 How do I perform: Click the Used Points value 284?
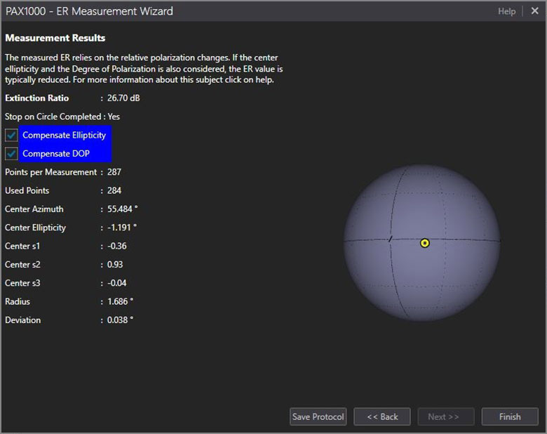114,191
